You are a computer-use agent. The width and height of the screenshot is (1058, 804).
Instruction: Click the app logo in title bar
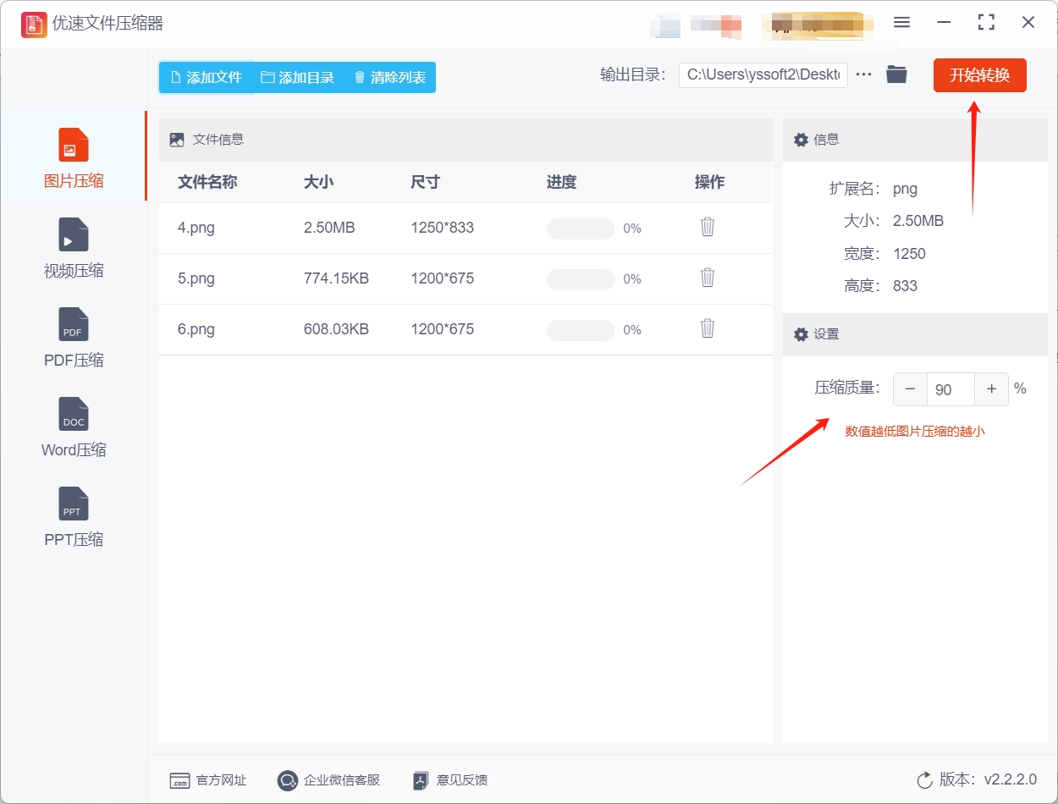click(x=34, y=24)
